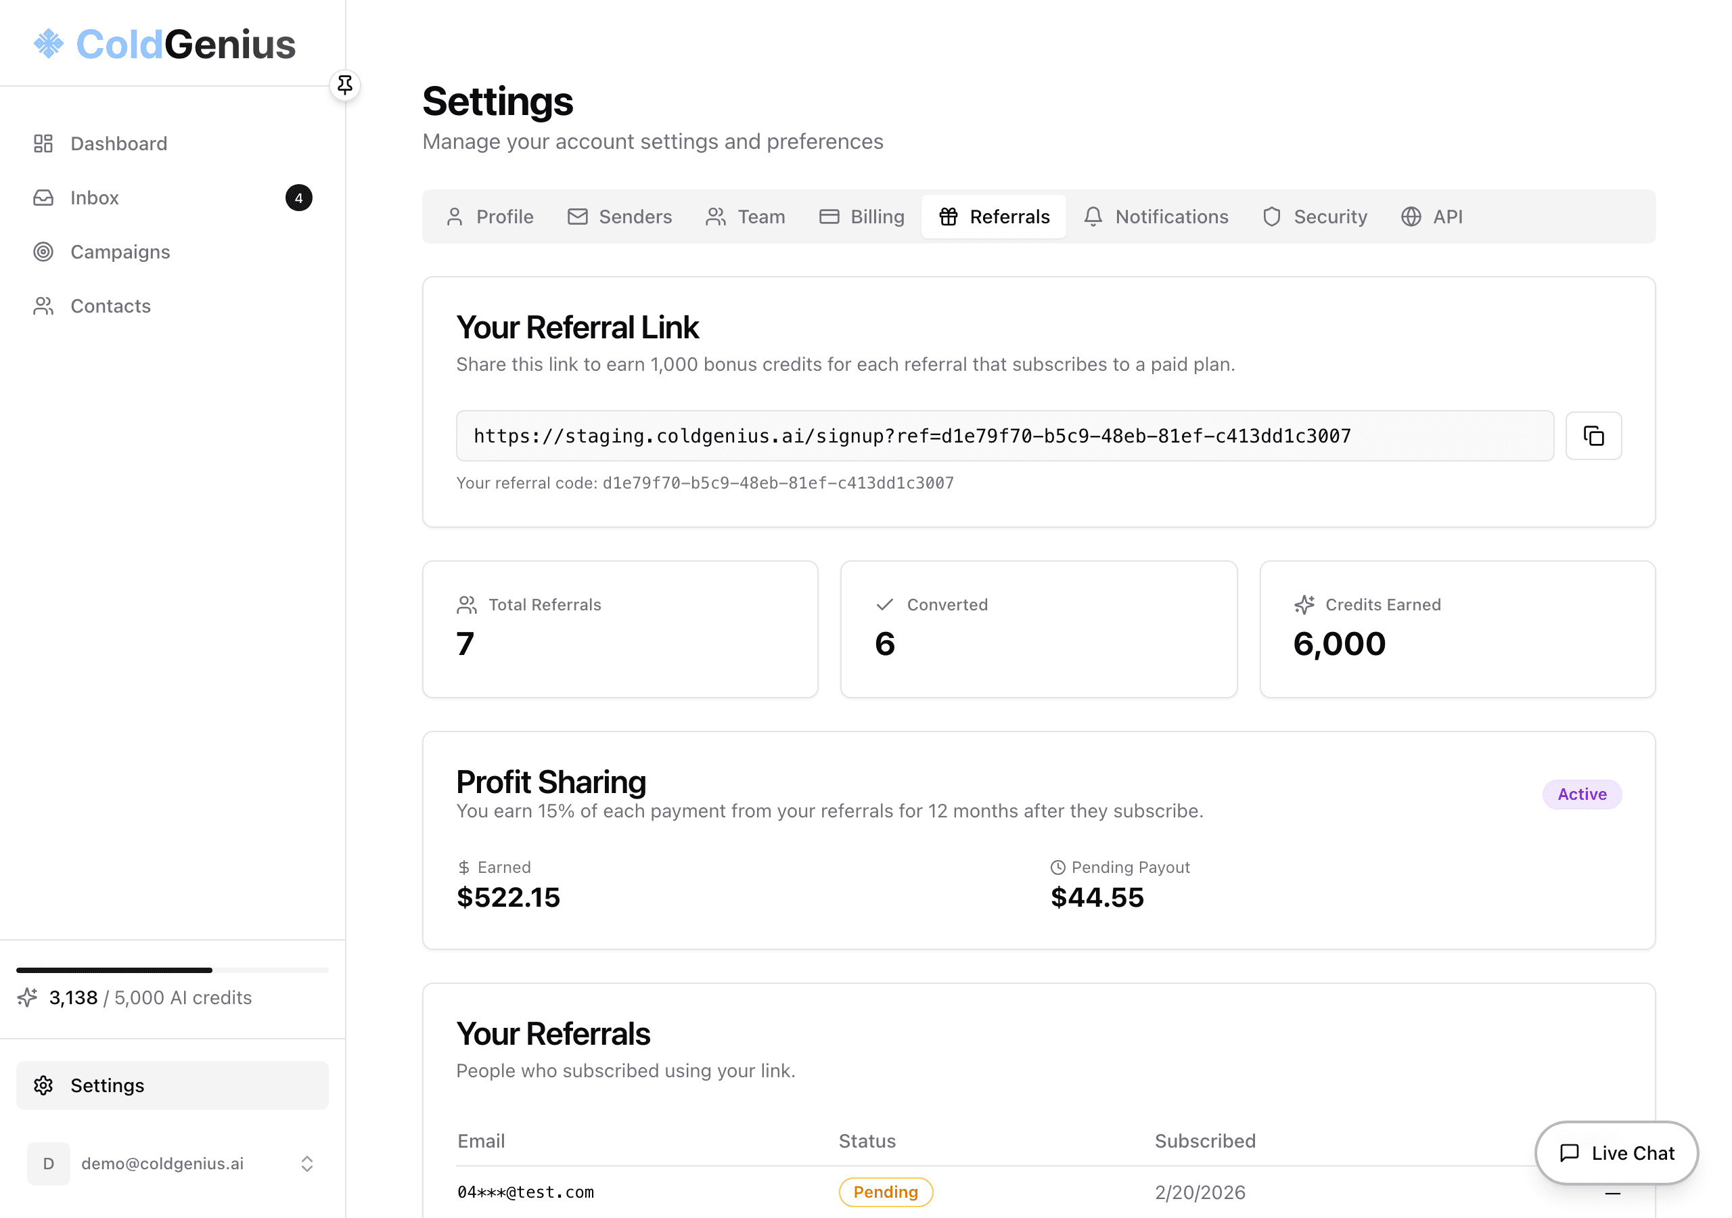Click the Active badge on Profit Sharing
This screenshot has width=1732, height=1218.
coord(1582,794)
